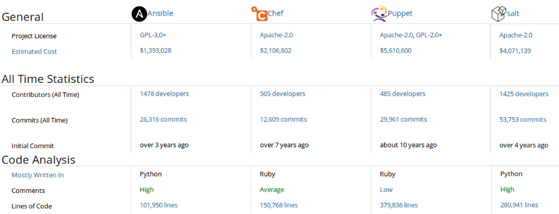Viewport: 559px width, 214px height.
Task: Click the $5,610,600 estimated cost
Action: [395, 50]
